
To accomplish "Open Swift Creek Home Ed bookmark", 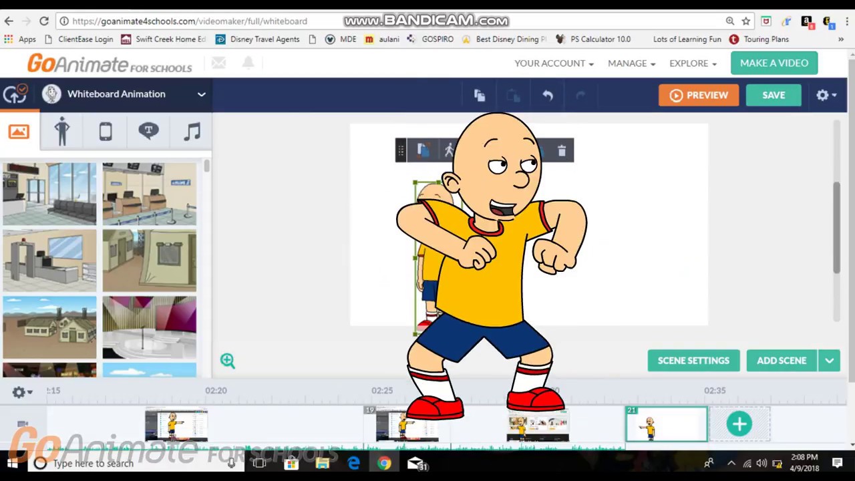I will pos(163,39).
